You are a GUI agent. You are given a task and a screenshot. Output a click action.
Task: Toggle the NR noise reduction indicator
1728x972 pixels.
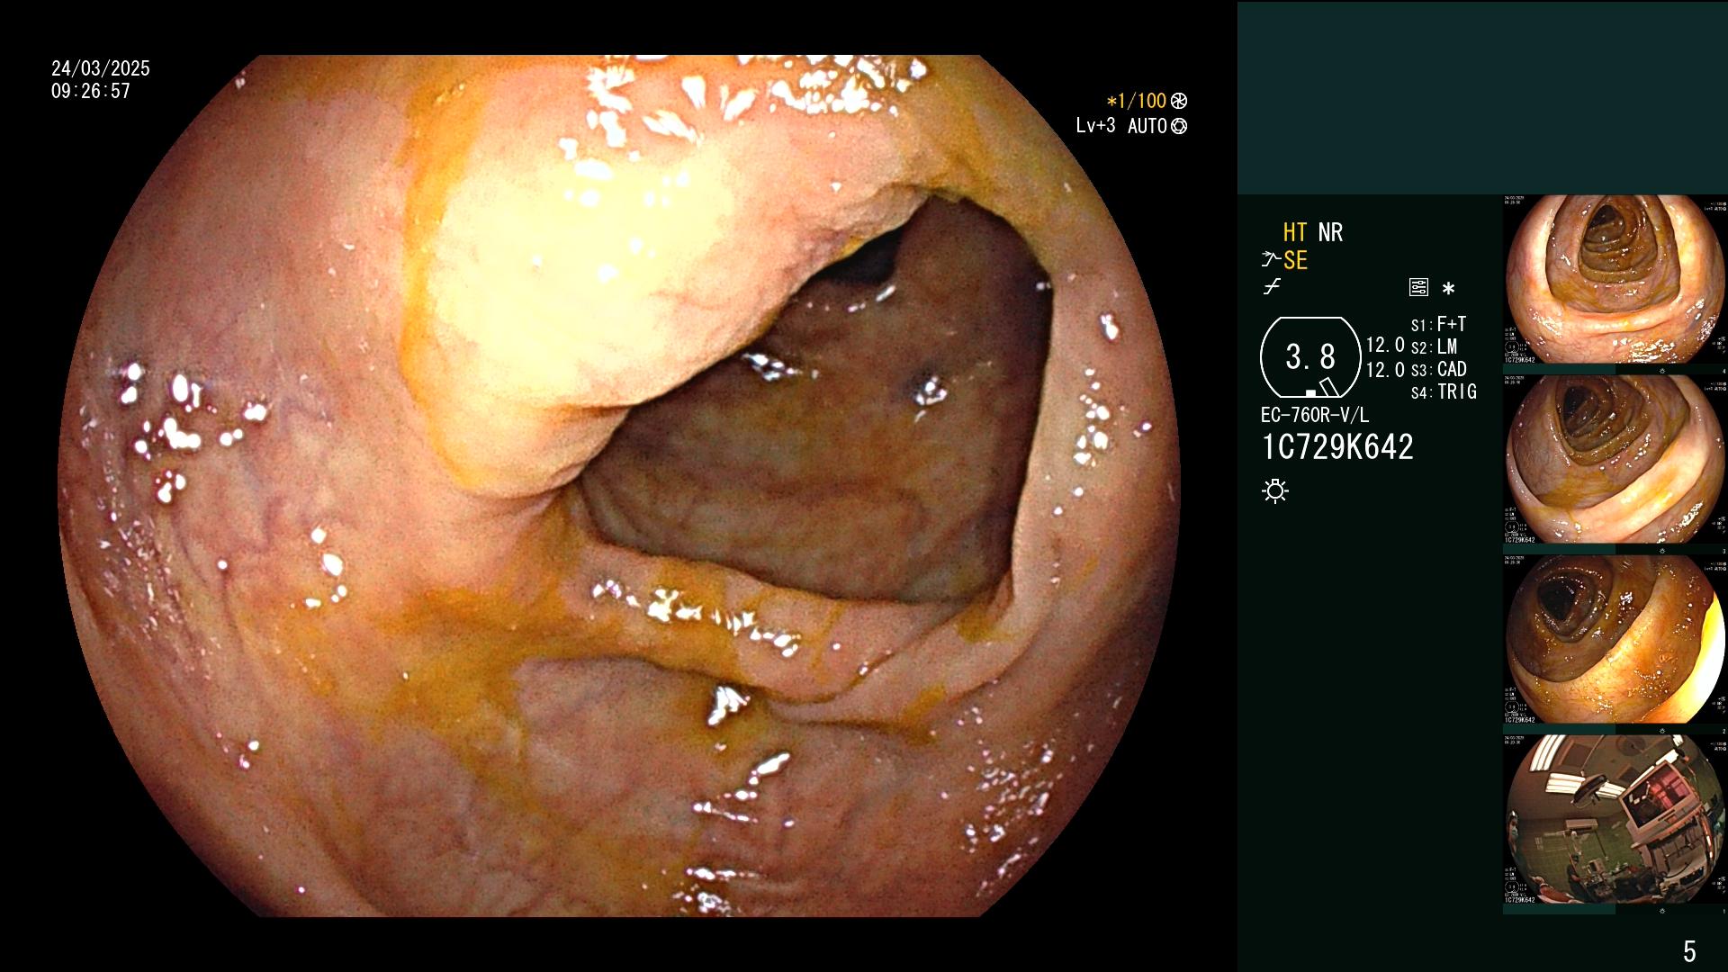[1330, 232]
